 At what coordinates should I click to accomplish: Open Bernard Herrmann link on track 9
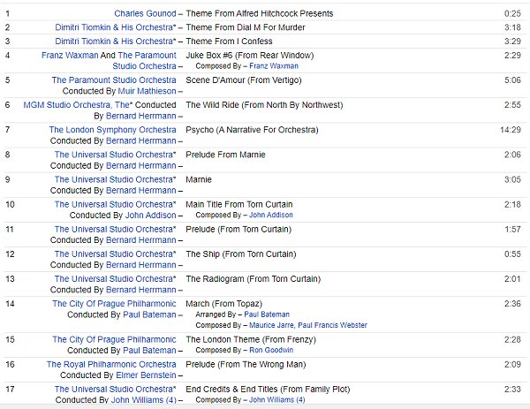[141, 190]
